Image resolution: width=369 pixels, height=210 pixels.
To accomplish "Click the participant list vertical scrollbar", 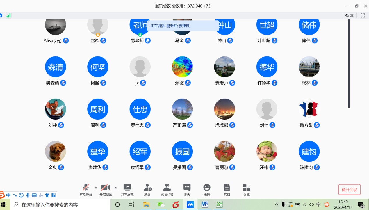I will pos(349,64).
